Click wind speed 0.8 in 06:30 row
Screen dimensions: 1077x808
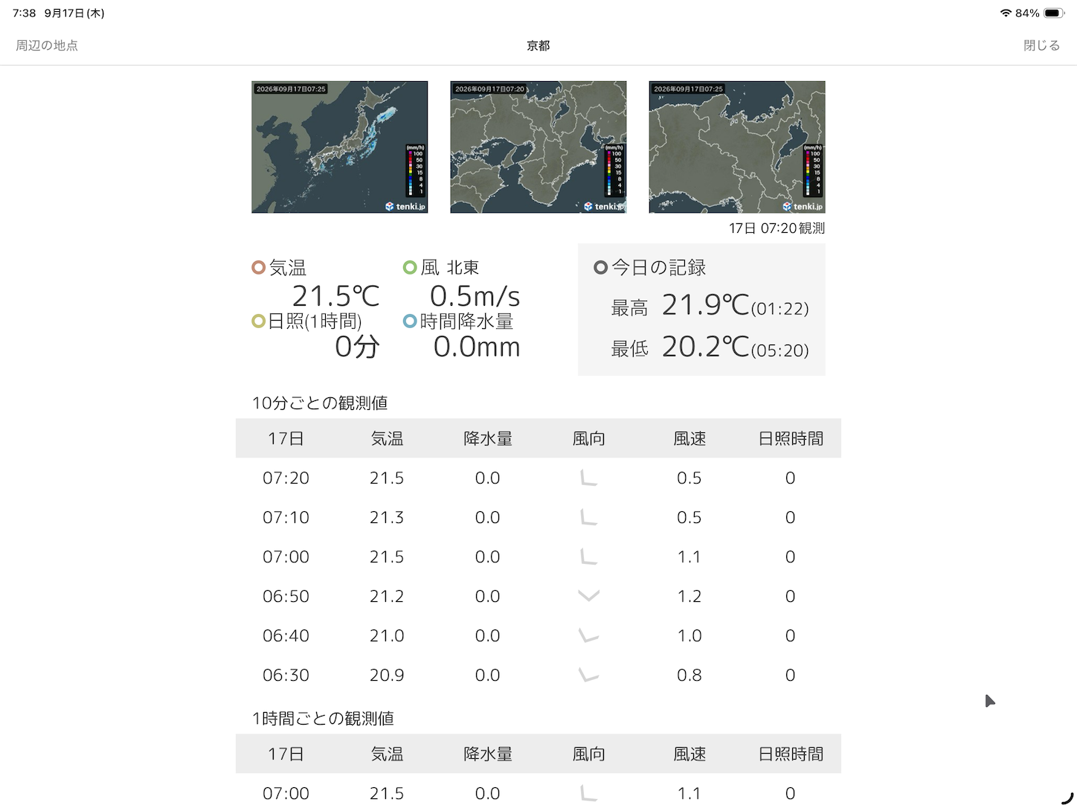689,675
